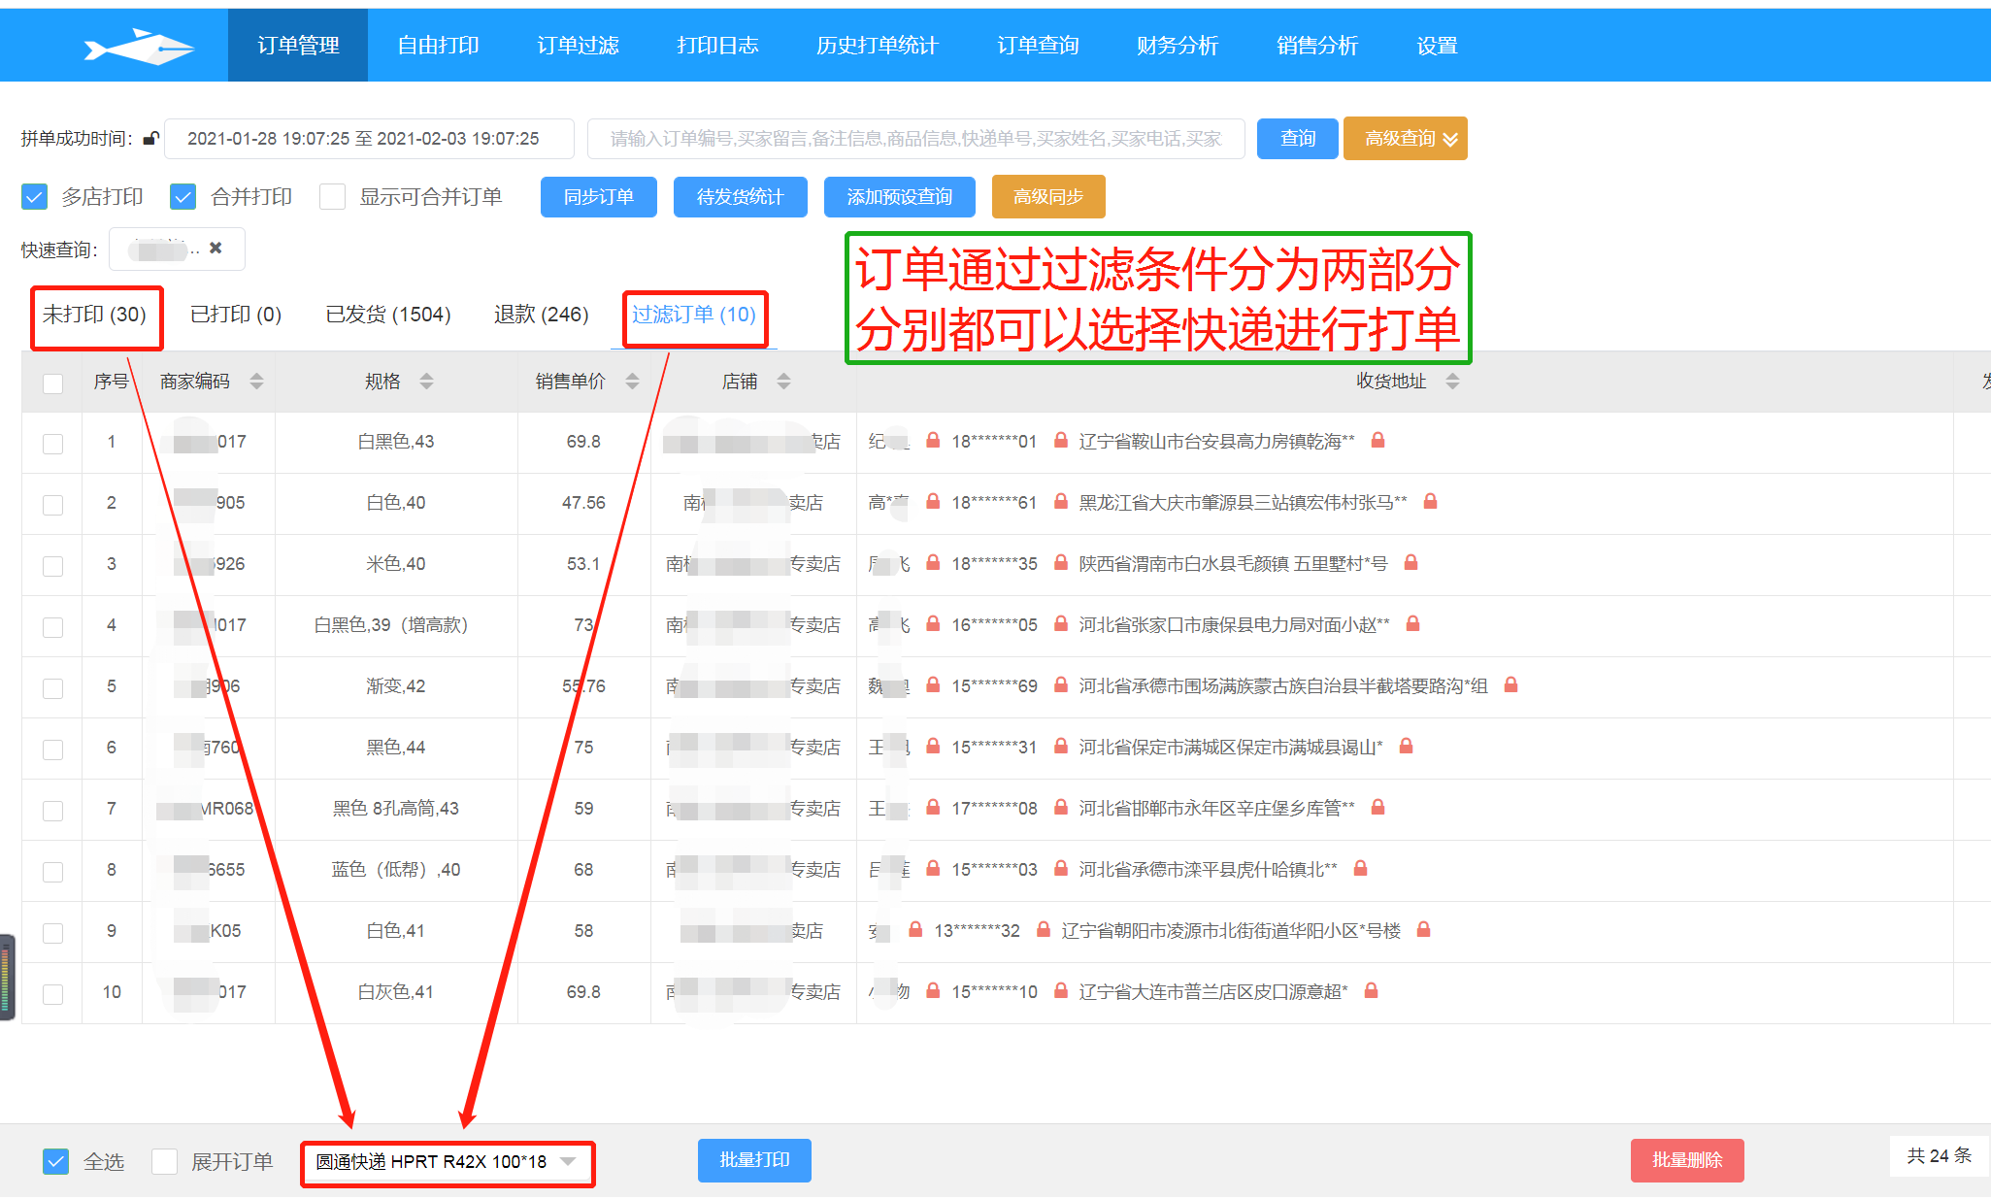
Task: Click sort icon on 收货地址 column
Action: [x=1452, y=381]
